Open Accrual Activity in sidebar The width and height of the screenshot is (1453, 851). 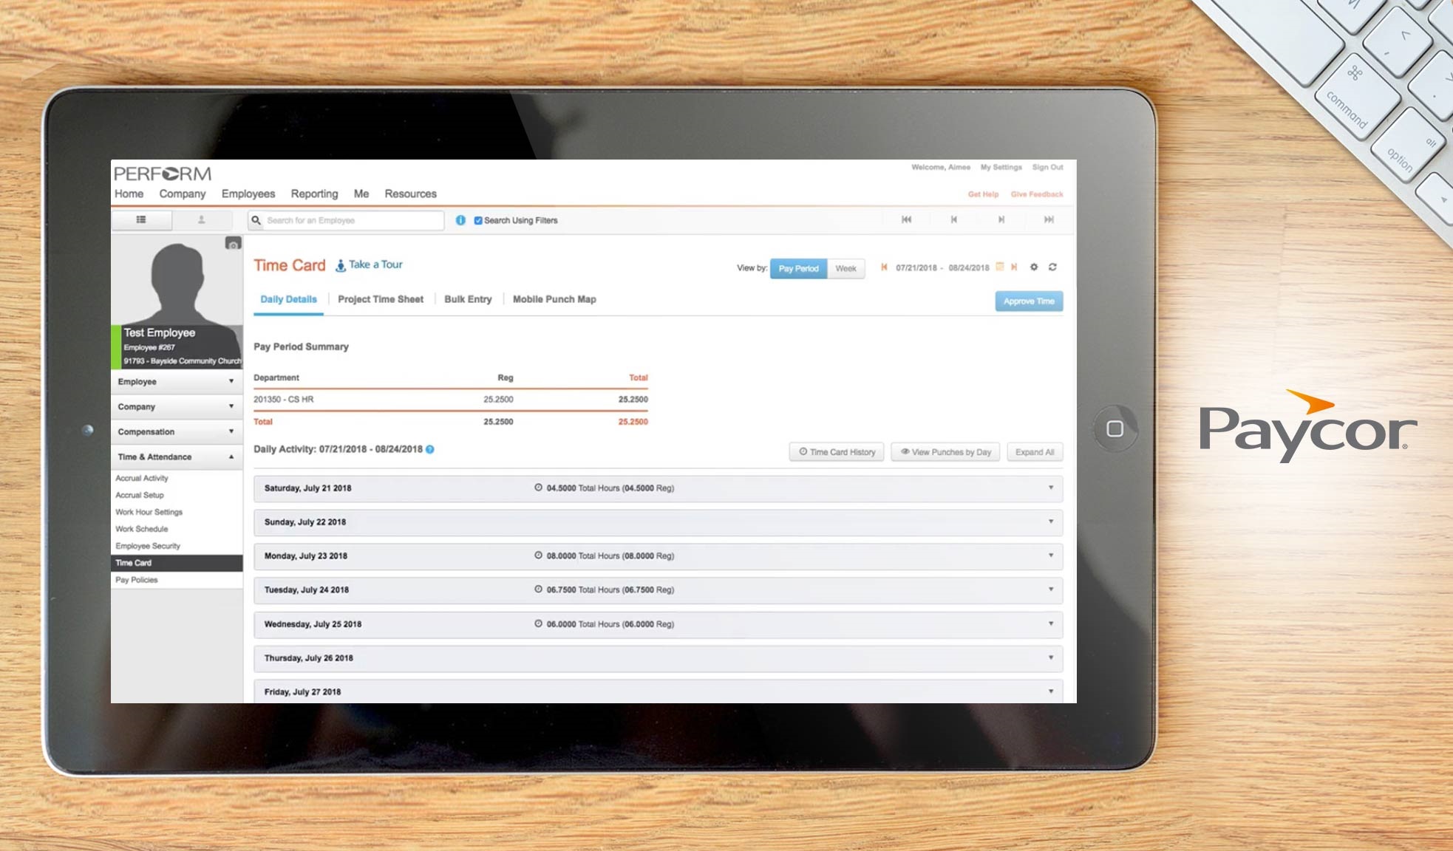click(142, 478)
